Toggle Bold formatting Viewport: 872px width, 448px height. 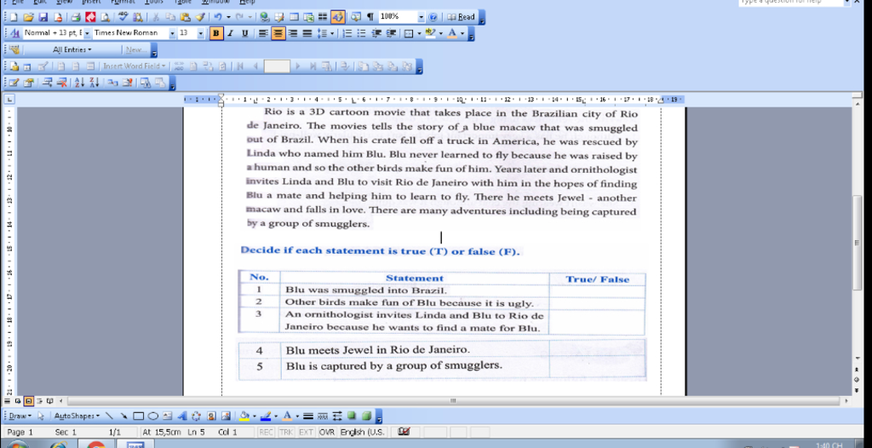(215, 33)
